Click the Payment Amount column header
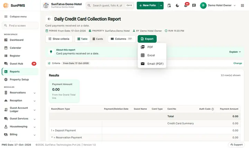The image size is (249, 148). (229, 109)
